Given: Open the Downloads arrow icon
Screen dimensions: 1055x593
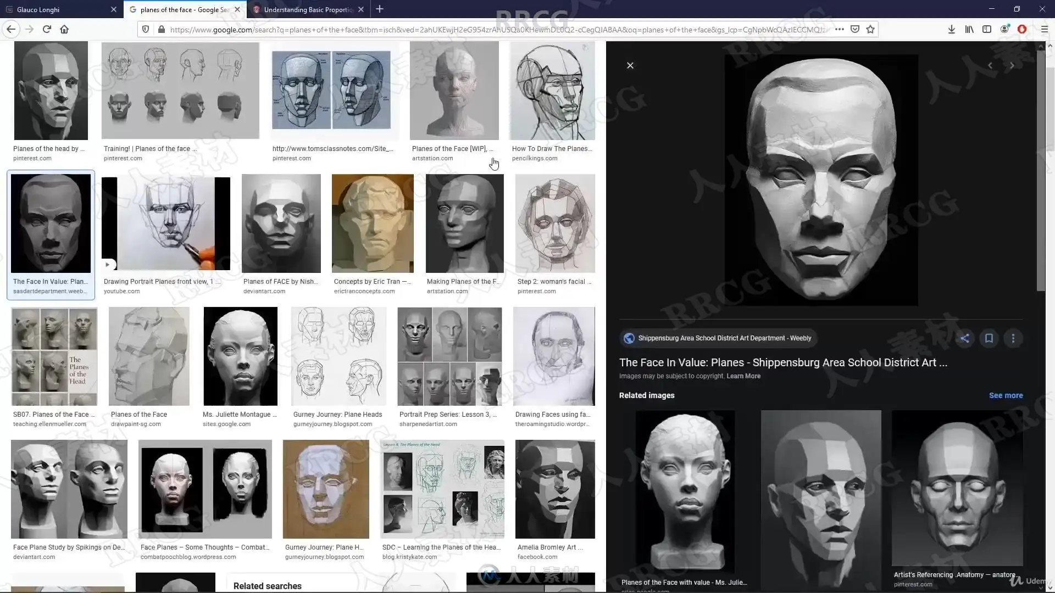Looking at the screenshot, I should [951, 29].
